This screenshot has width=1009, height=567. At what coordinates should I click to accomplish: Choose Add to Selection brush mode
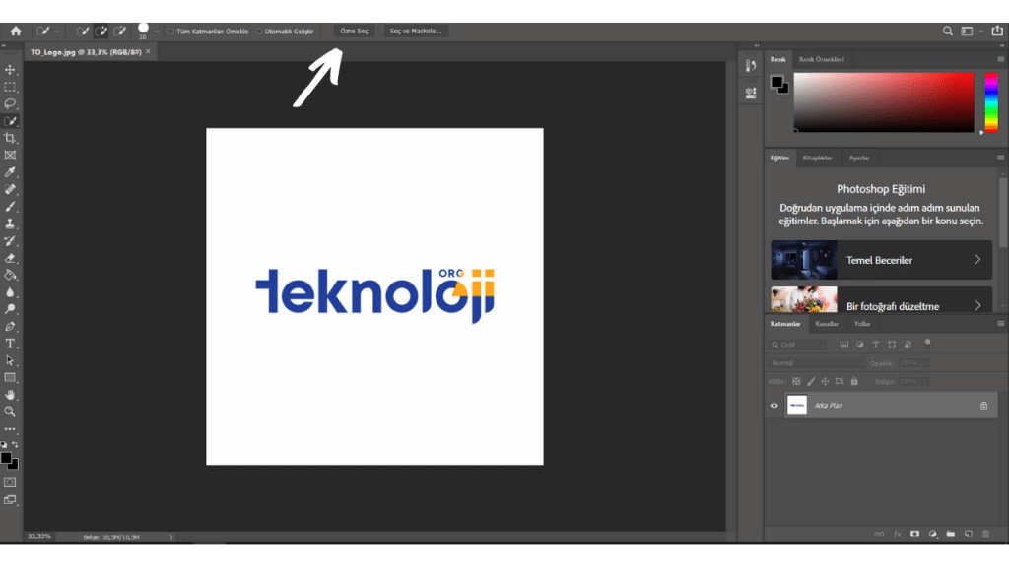click(101, 31)
